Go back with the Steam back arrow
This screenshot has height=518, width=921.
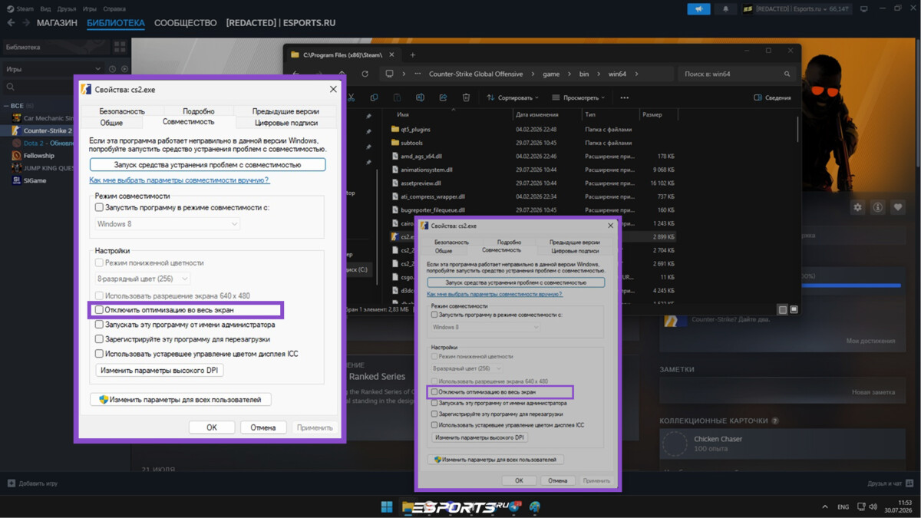pyautogui.click(x=11, y=23)
